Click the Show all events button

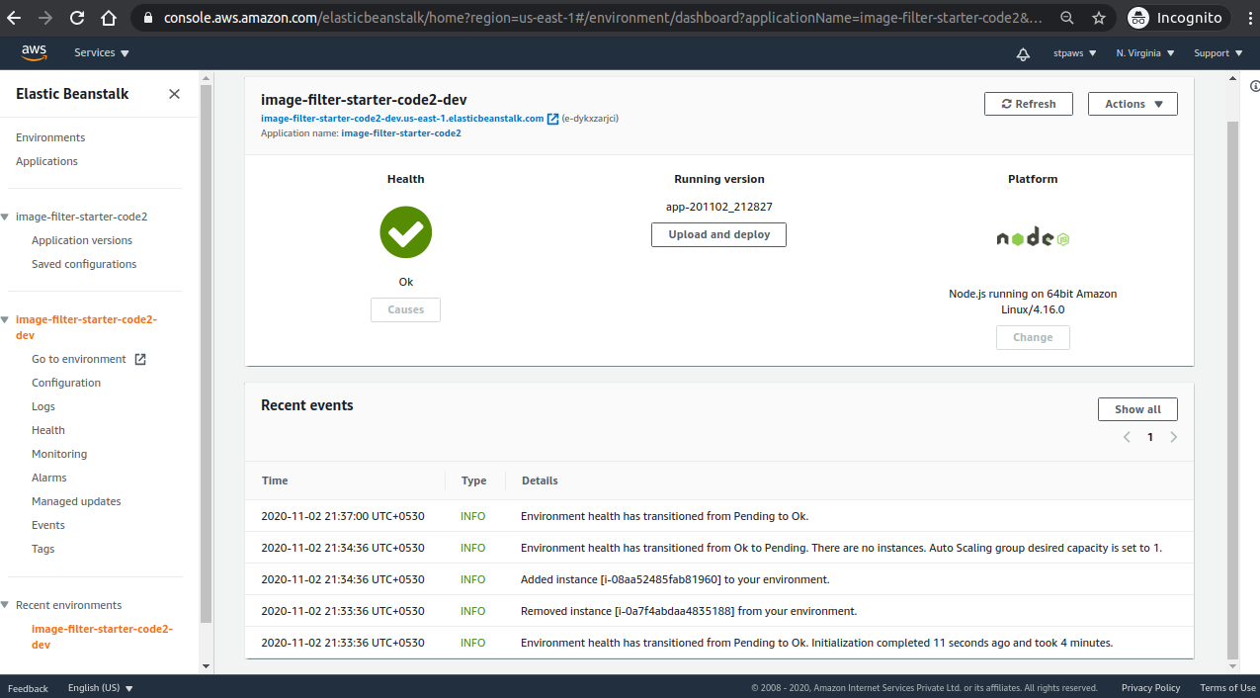coord(1137,409)
